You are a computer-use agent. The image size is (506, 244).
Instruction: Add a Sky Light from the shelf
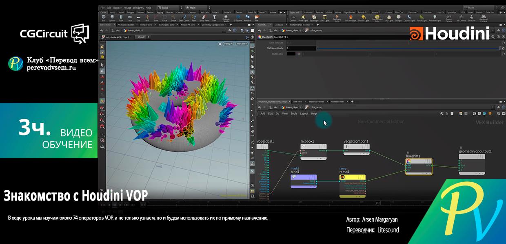(x=389, y=18)
